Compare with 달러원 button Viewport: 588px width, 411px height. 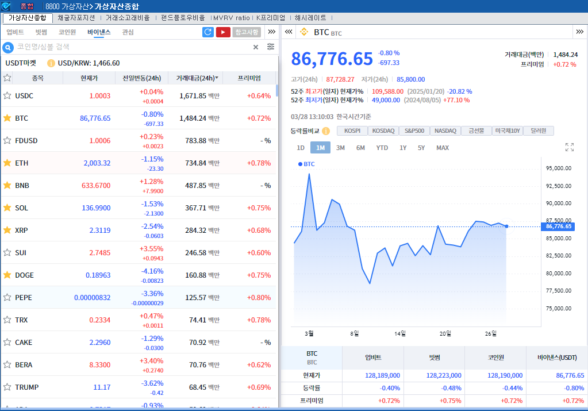539,131
